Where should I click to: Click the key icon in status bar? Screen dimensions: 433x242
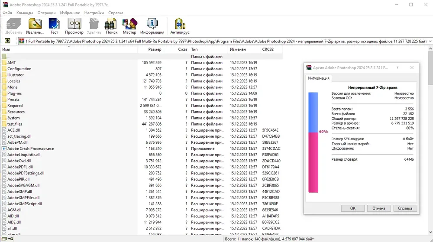pos(10,239)
